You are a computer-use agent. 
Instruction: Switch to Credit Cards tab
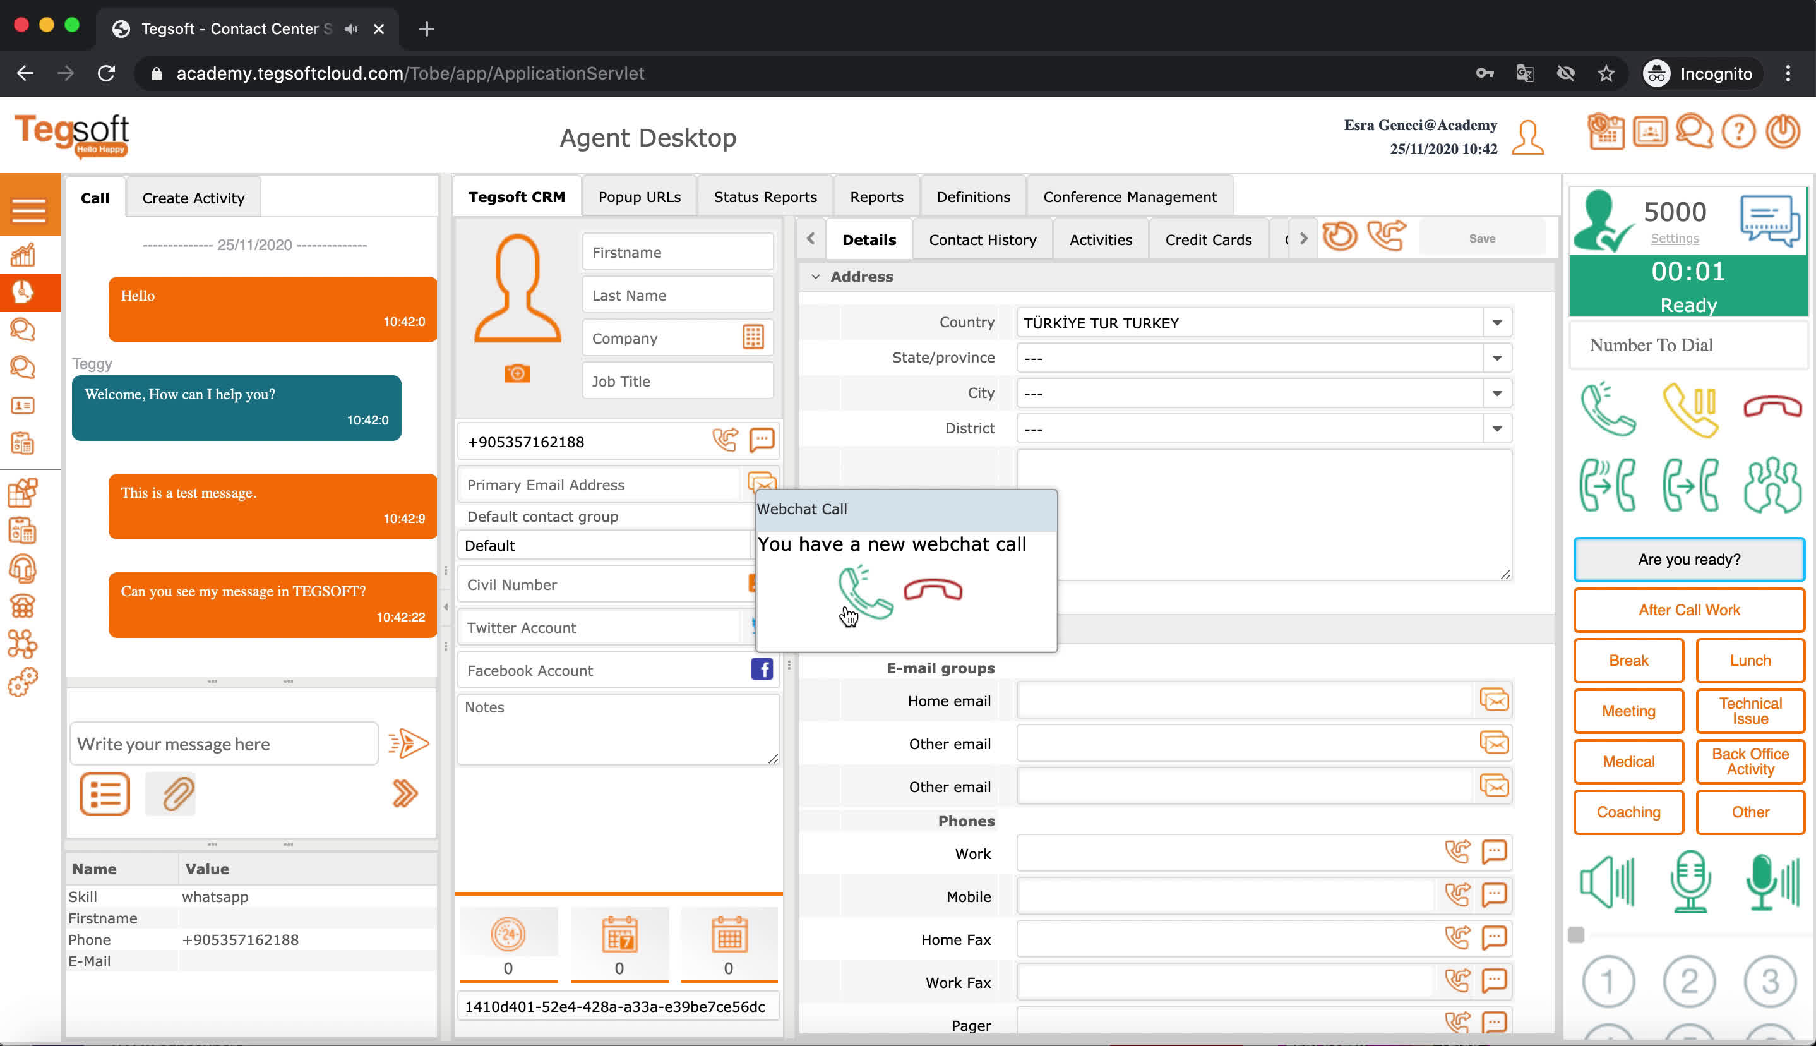tap(1208, 240)
